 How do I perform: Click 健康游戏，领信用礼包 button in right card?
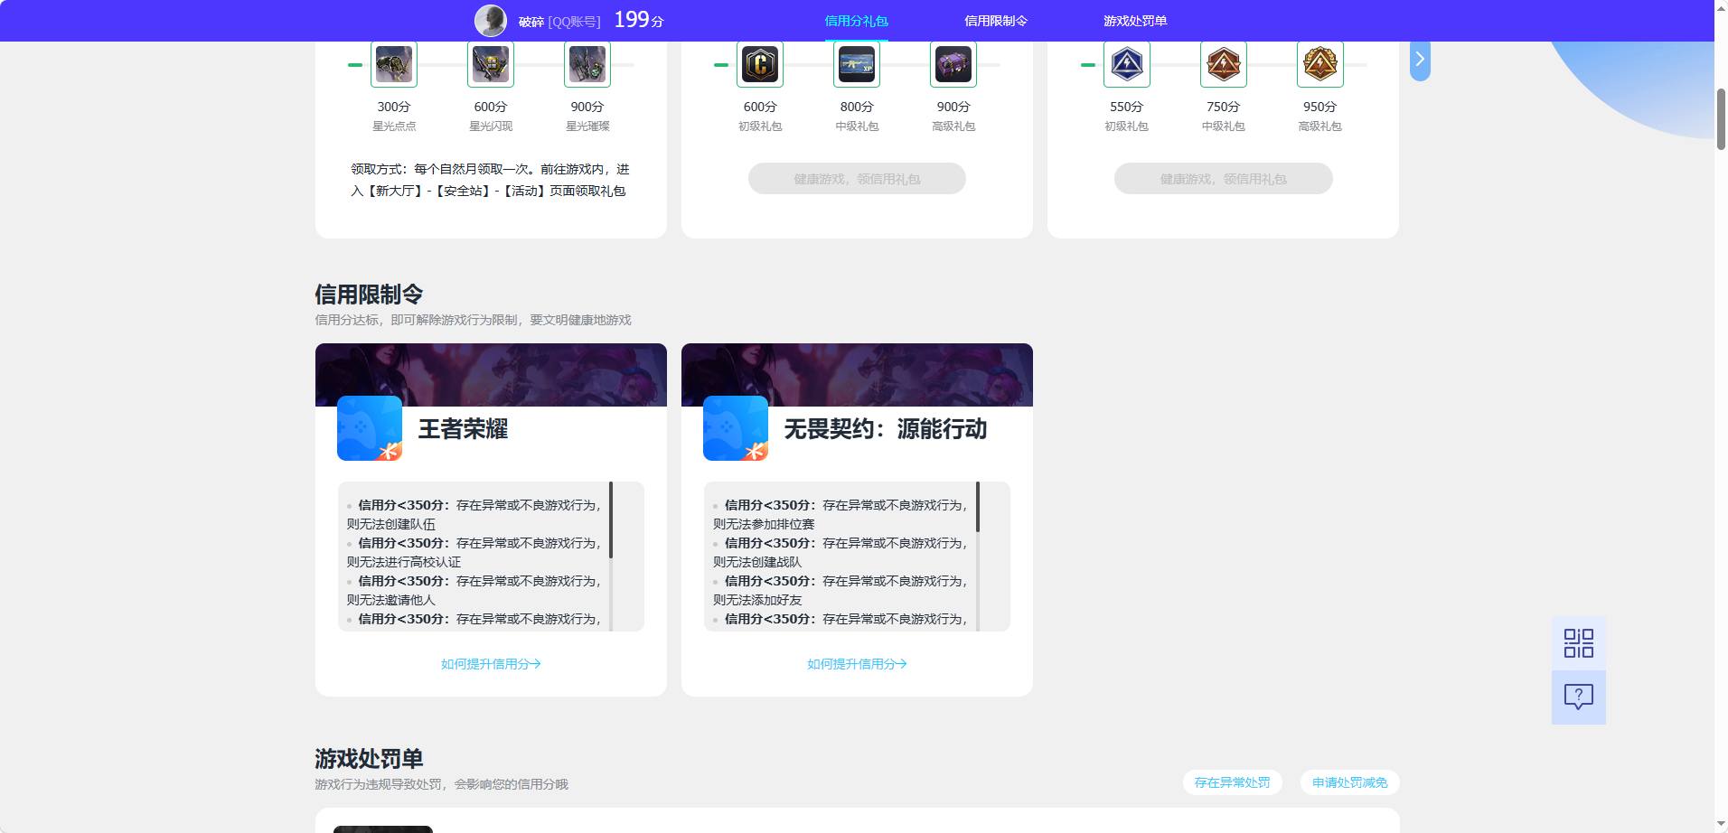point(1224,179)
